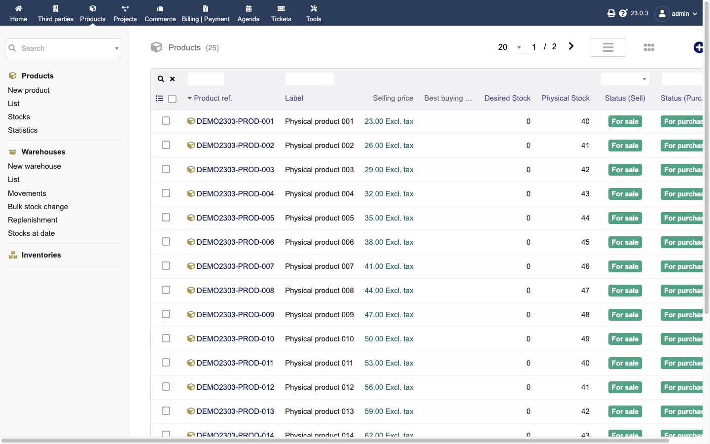Click the column selector list icon
Viewport: 710px width, 444px height.
[x=159, y=99]
